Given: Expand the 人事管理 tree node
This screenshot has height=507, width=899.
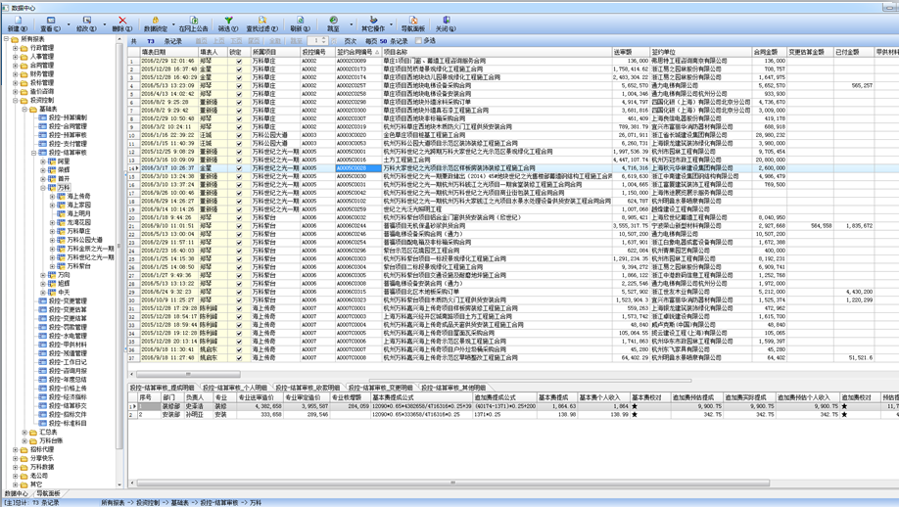Looking at the screenshot, I should (16, 57).
